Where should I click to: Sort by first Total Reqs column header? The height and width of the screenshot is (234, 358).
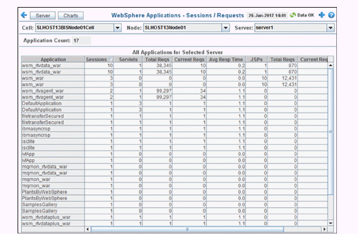point(157,59)
